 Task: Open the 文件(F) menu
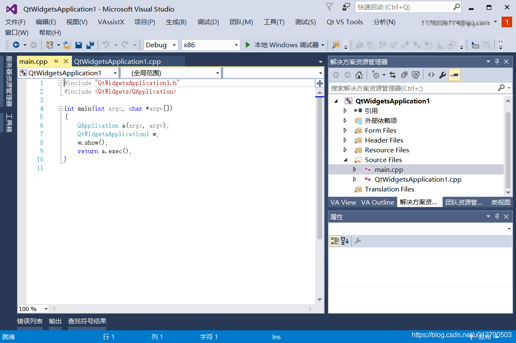[x=15, y=22]
